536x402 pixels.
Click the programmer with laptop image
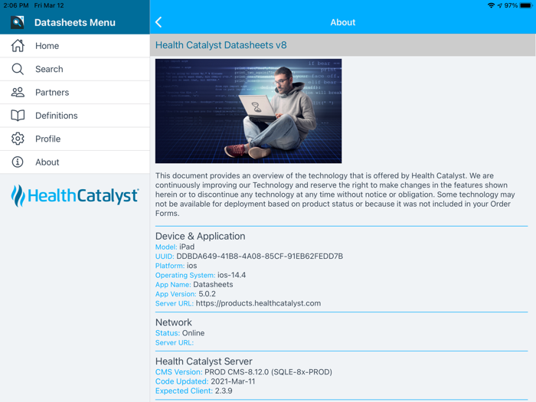249,111
